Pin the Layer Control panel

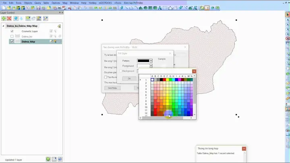[x=60, y=12]
